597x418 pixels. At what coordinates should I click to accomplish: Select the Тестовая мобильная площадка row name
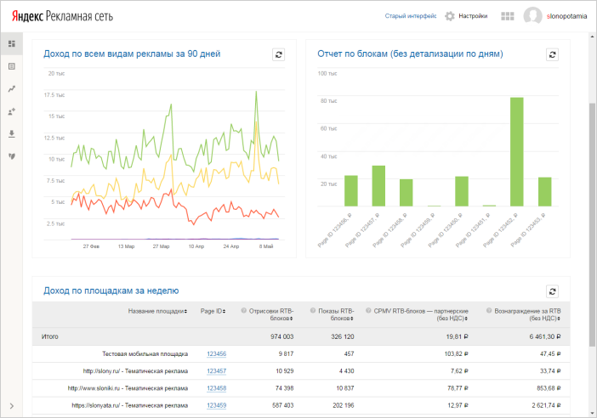tap(145, 354)
